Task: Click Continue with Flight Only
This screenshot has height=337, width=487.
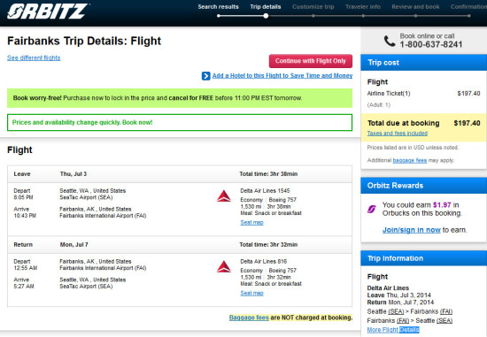Action: point(311,61)
